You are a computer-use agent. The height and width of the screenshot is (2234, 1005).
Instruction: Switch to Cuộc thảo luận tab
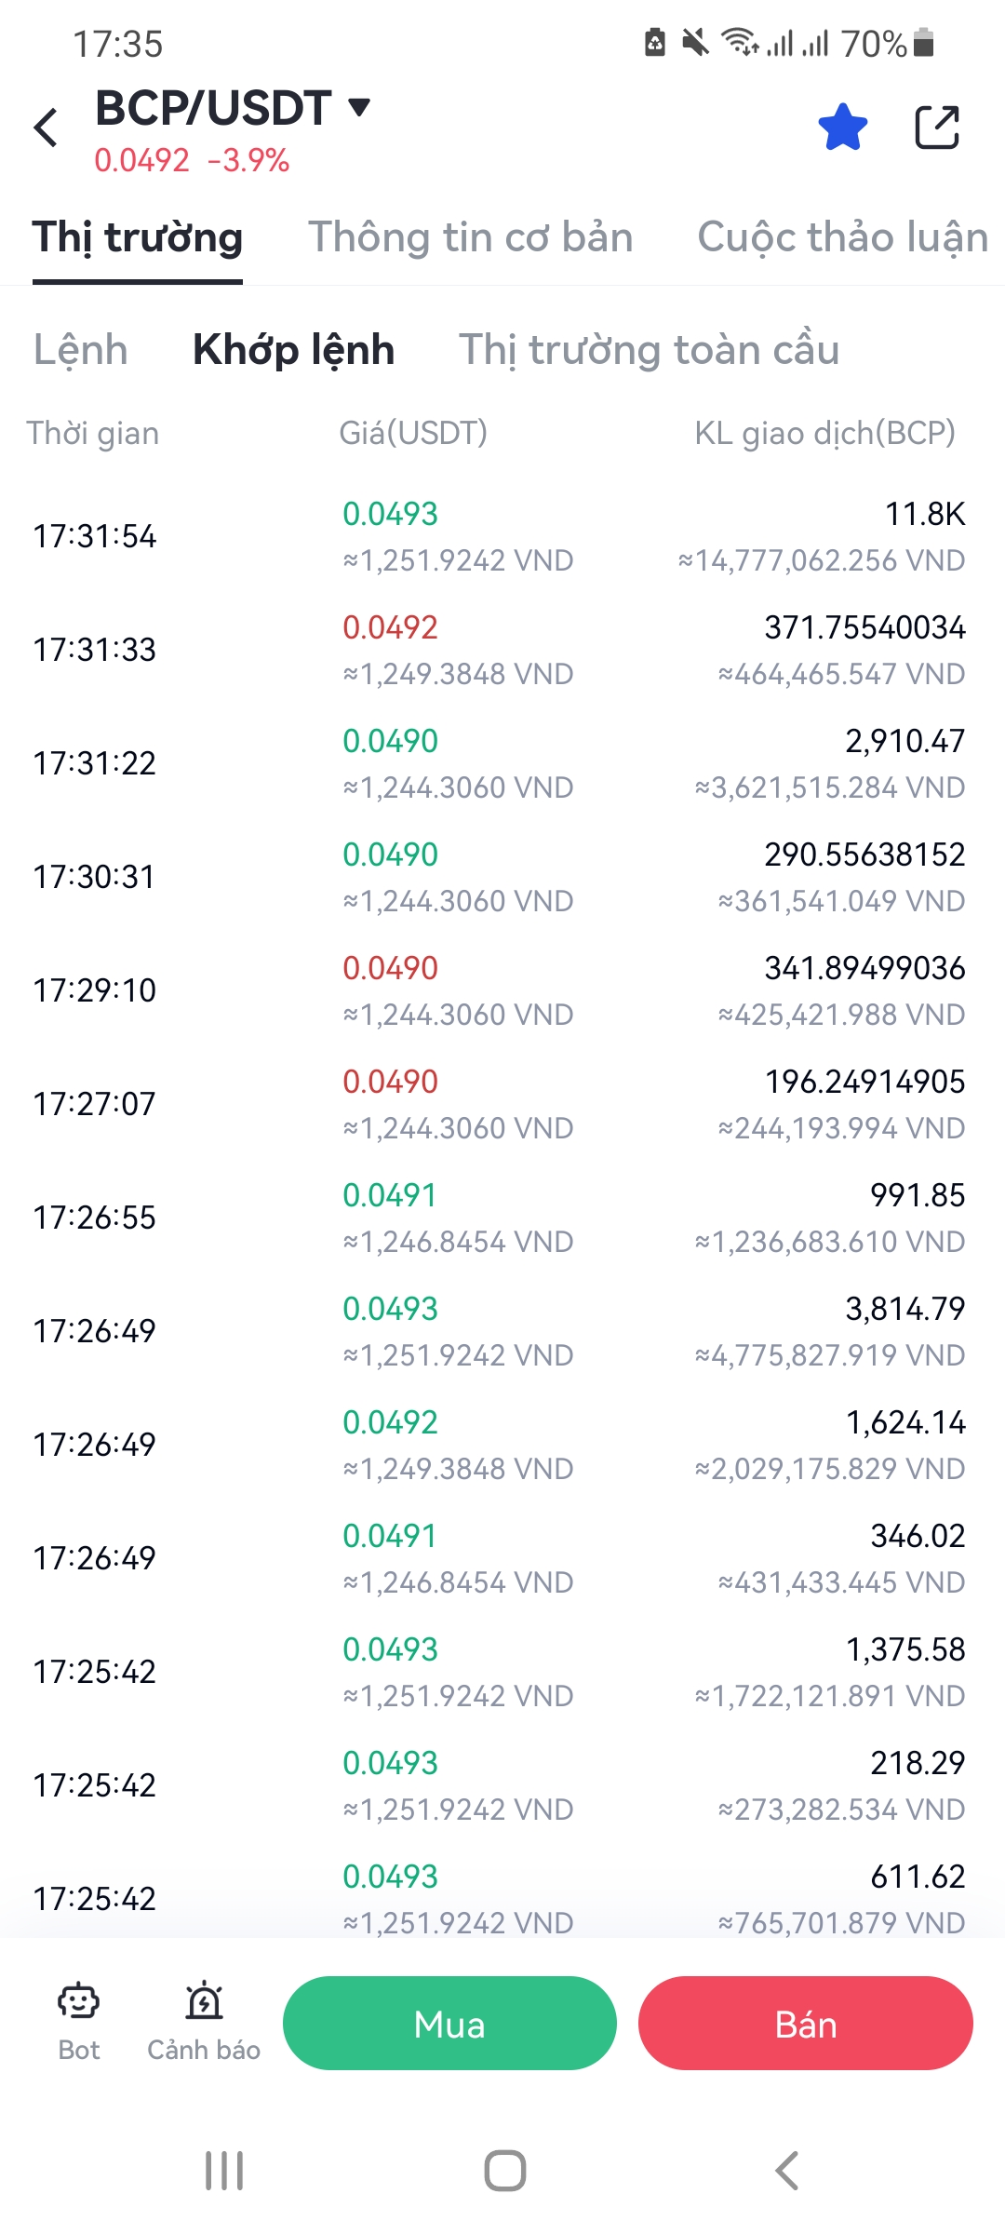[843, 237]
